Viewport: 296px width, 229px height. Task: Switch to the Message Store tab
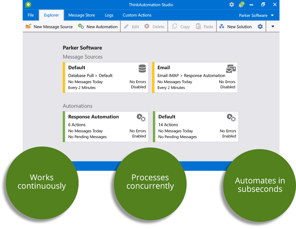coord(82,15)
